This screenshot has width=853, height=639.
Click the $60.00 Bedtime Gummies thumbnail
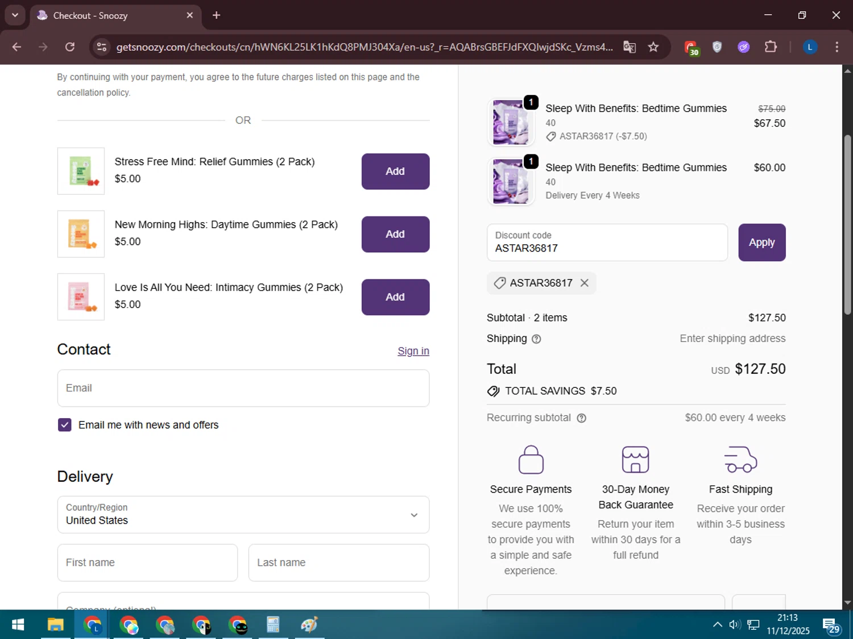pyautogui.click(x=511, y=181)
